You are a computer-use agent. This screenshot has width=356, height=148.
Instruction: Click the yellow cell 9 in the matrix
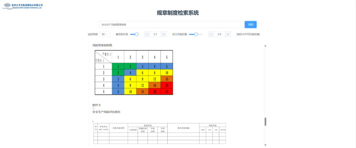point(142,79)
